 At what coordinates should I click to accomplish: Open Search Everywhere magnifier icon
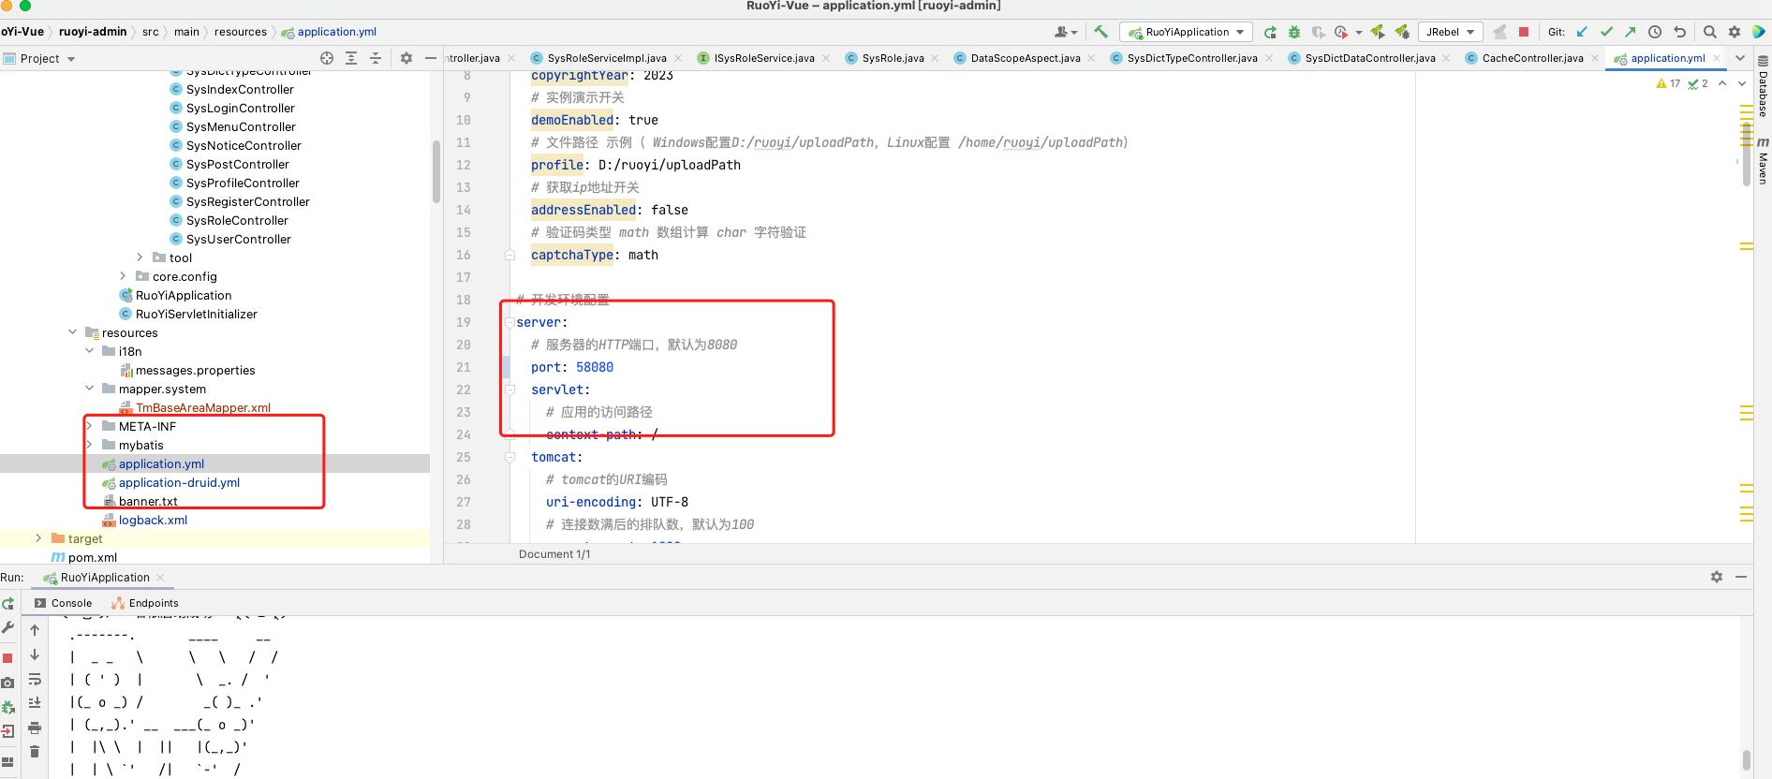coord(1709,32)
